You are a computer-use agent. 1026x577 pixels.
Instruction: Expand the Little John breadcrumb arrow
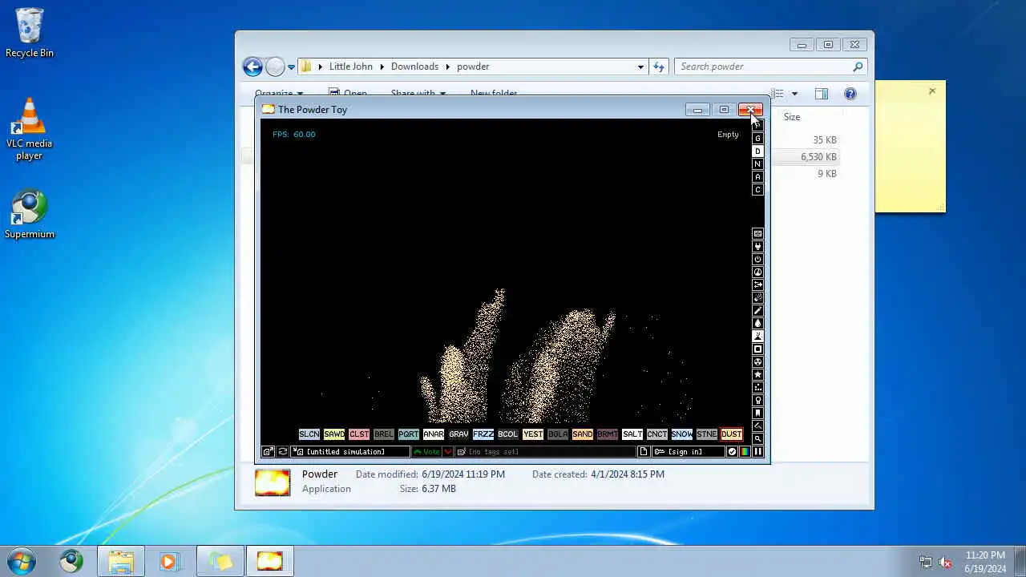pos(382,67)
